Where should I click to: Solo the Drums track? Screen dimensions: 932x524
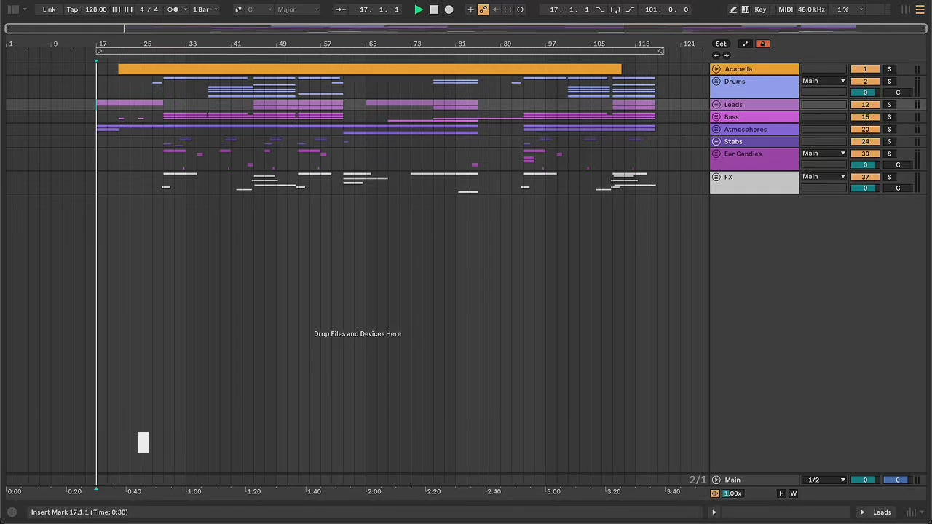click(x=889, y=81)
